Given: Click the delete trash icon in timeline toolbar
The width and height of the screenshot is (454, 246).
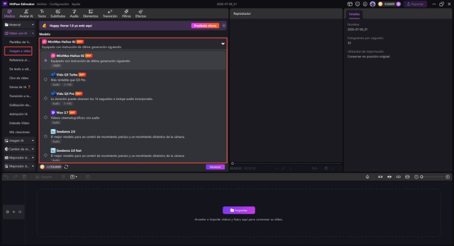Looking at the screenshot, I should click(x=24, y=177).
